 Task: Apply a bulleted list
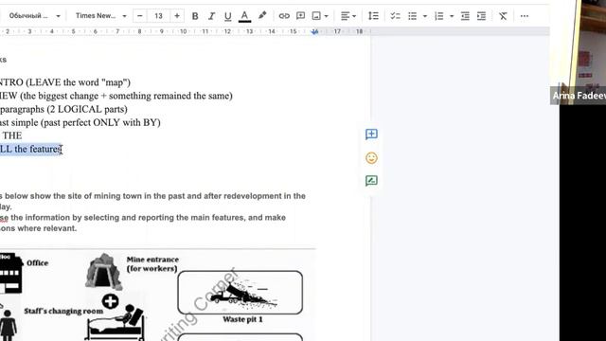(x=413, y=16)
